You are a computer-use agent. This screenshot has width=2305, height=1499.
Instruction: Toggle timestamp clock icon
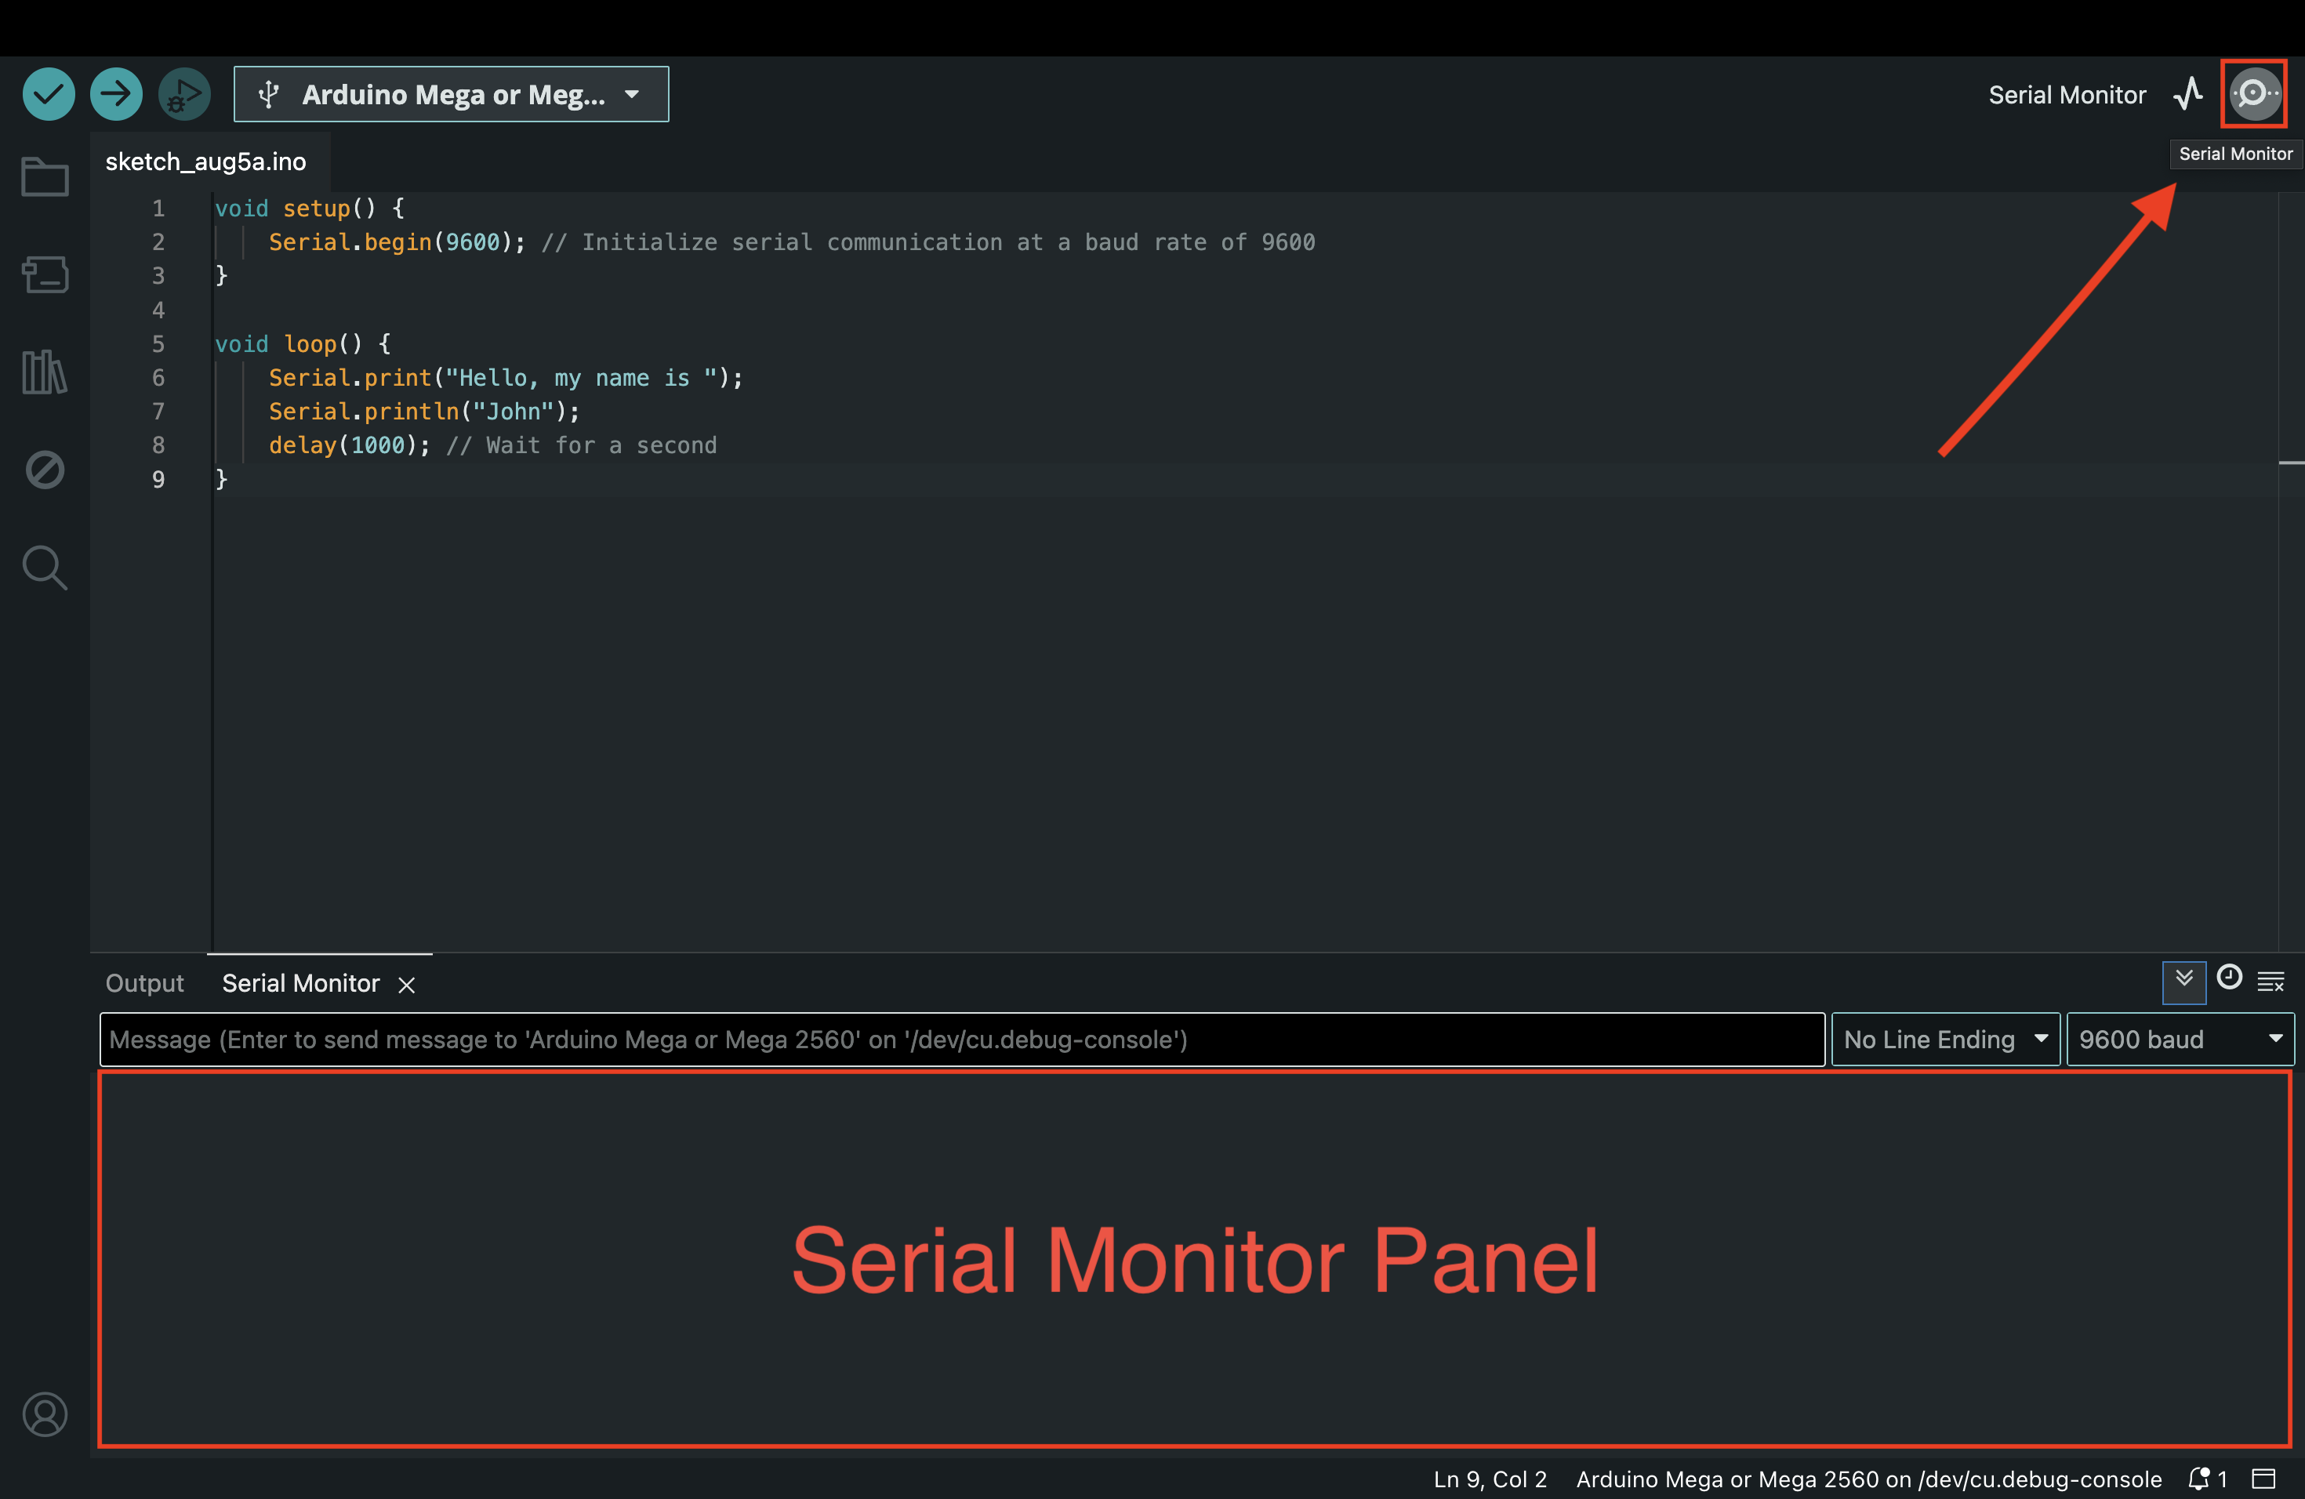tap(2230, 977)
